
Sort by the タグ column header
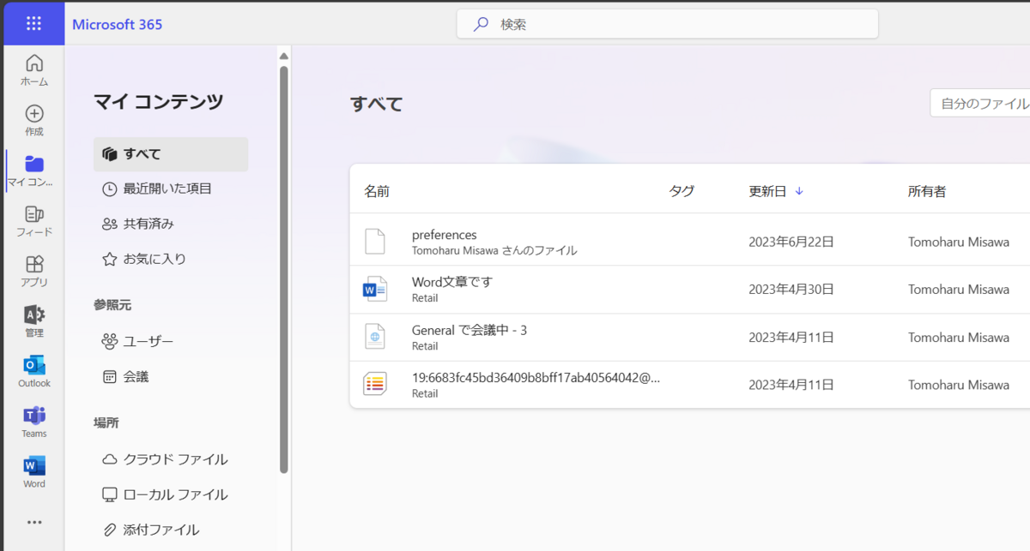pyautogui.click(x=682, y=191)
